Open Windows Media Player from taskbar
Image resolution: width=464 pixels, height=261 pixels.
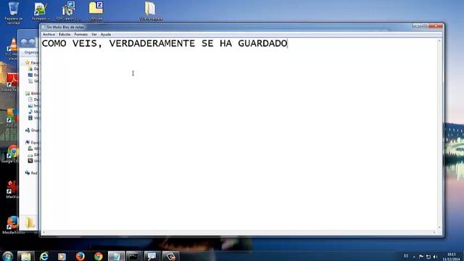[x=62, y=256]
